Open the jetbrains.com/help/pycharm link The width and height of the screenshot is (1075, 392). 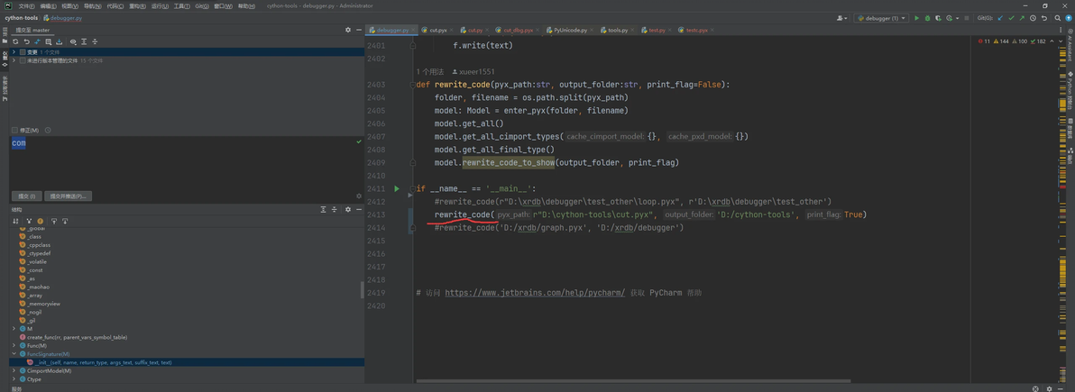(535, 293)
